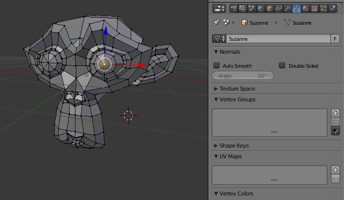Viewport: 344px width, 200px height.
Task: Click the Suzanne mesh name field
Action: point(278,39)
